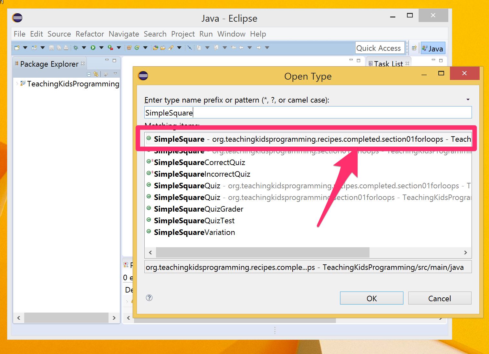Click the help question mark in dialog
The width and height of the screenshot is (489, 354).
pos(149,298)
